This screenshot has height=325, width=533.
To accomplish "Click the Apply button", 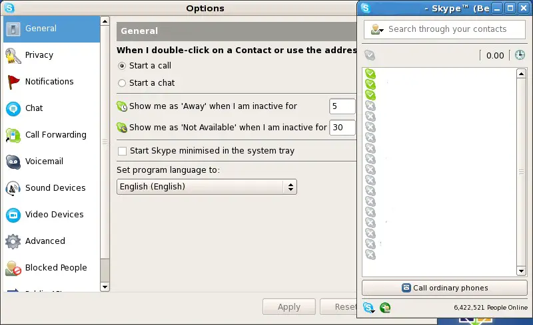I will 289,307.
